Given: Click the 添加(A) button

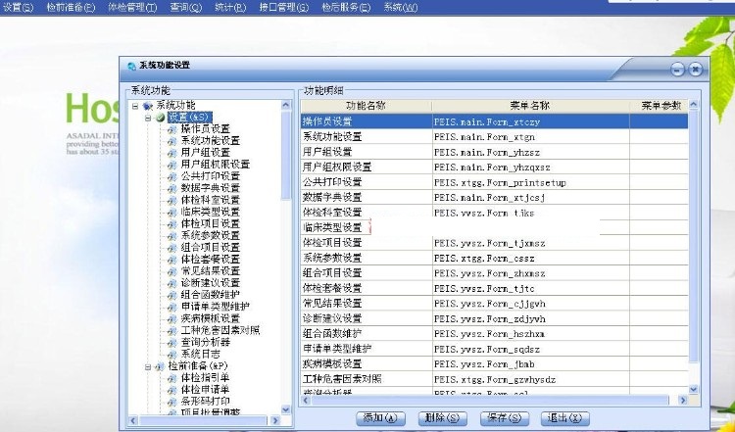Looking at the screenshot, I should point(380,418).
